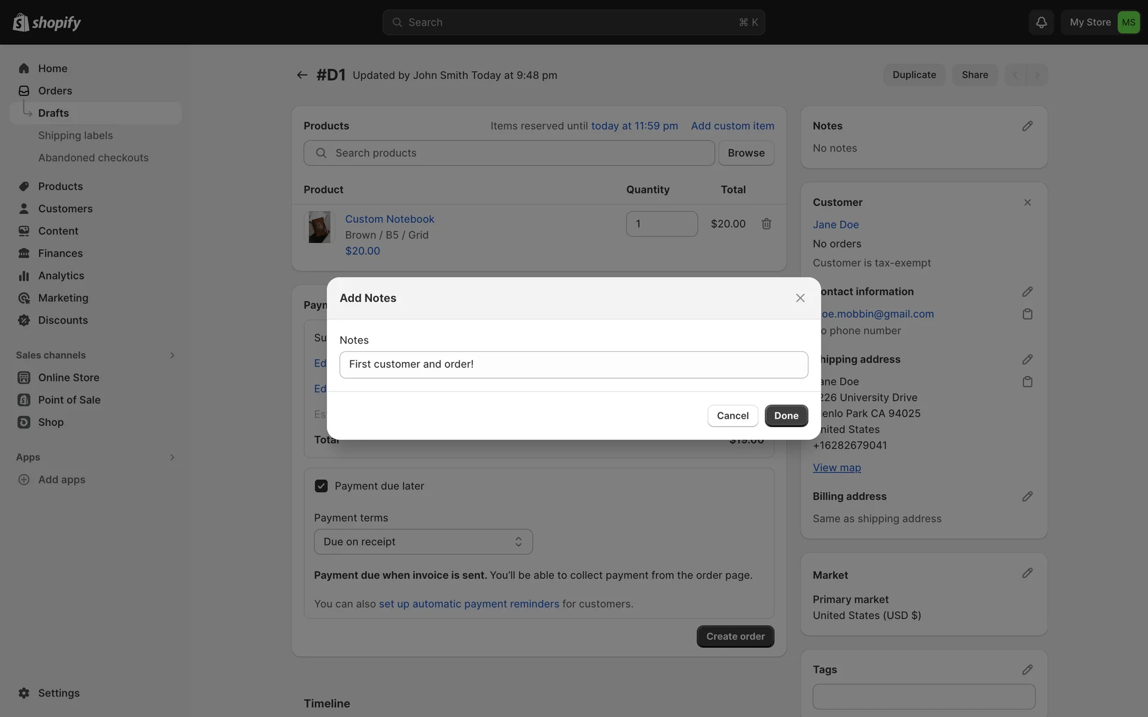1148x717 pixels.
Task: Click the Custom Notebook product thumbnail
Action: 319,227
